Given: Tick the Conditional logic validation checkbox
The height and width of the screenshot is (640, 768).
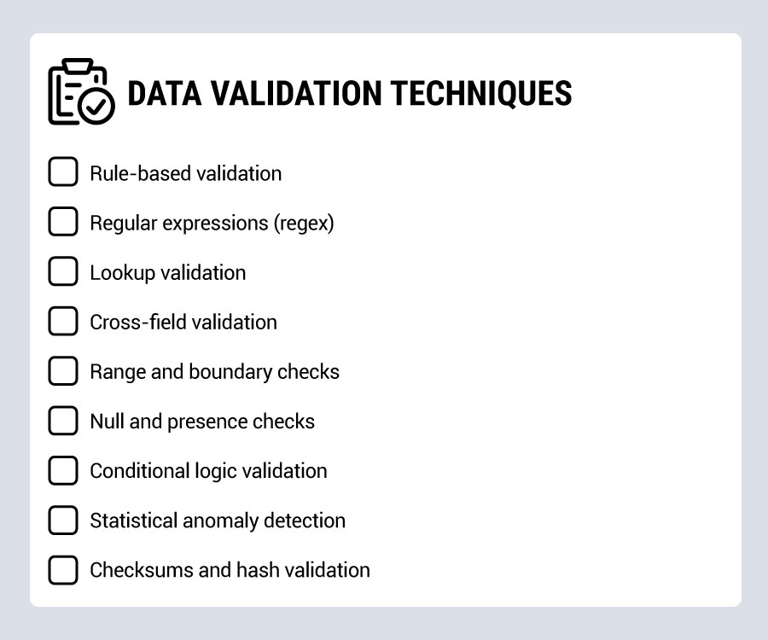Looking at the screenshot, I should (x=63, y=470).
